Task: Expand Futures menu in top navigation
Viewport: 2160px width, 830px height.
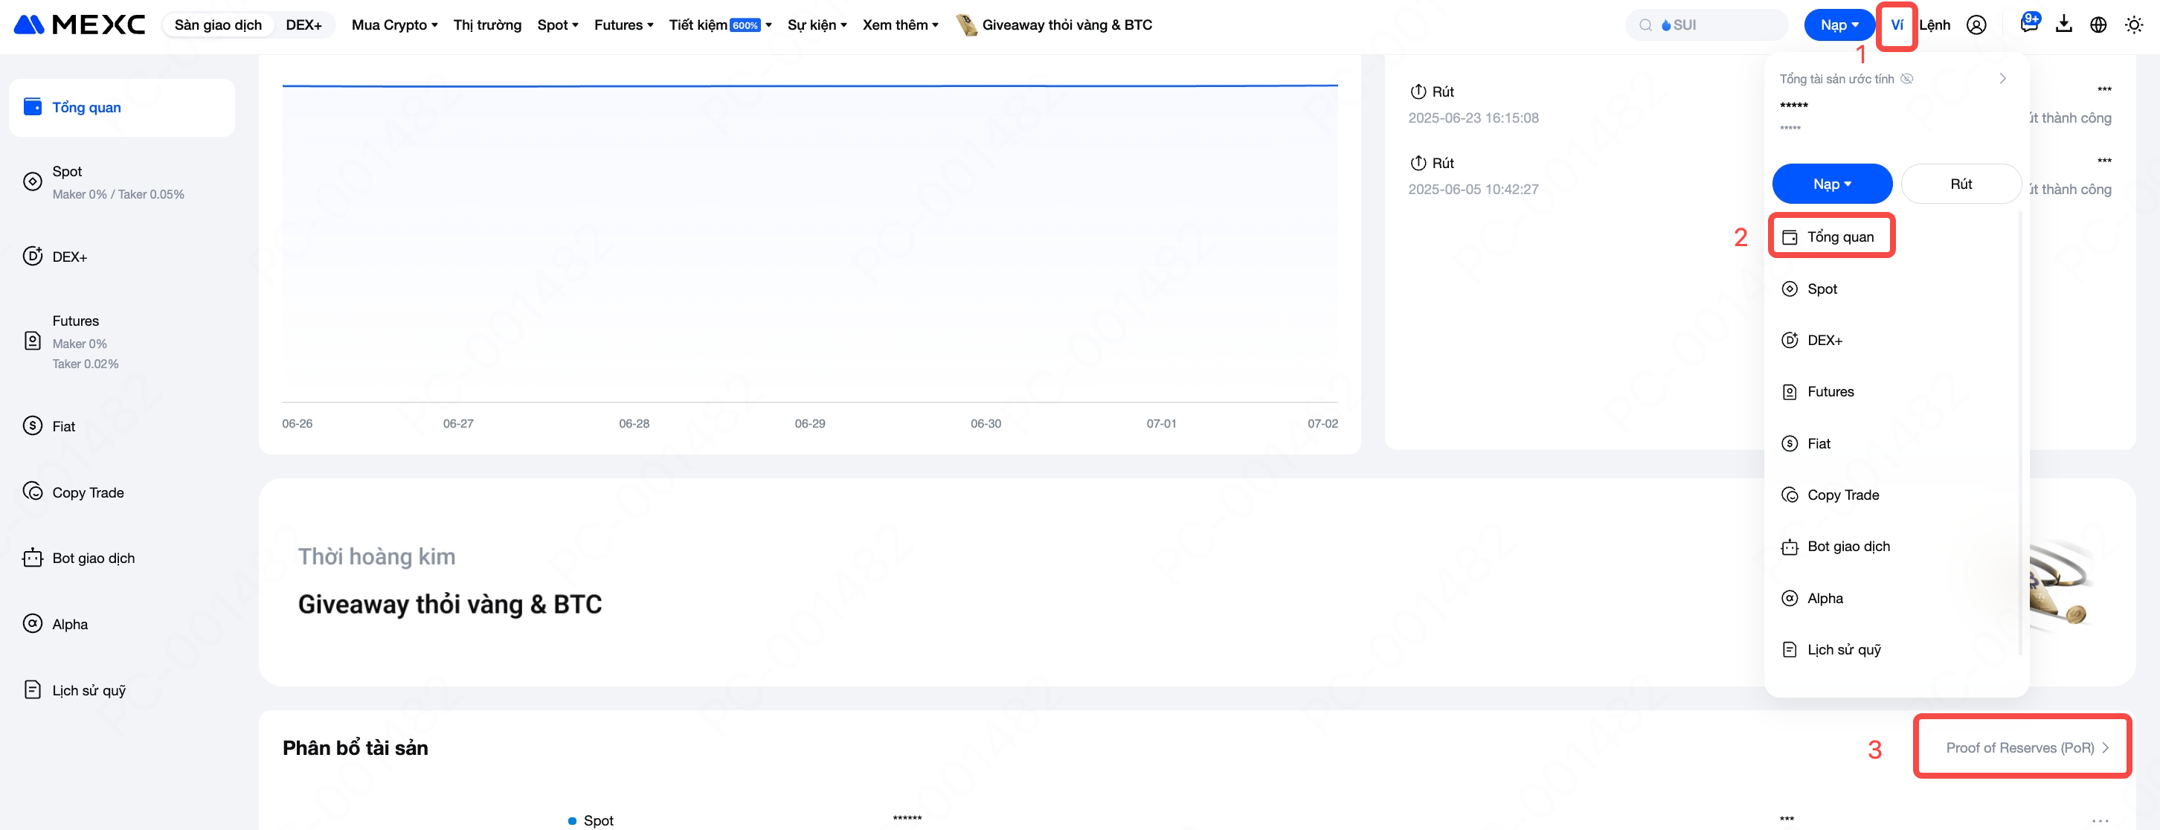Action: (x=623, y=25)
